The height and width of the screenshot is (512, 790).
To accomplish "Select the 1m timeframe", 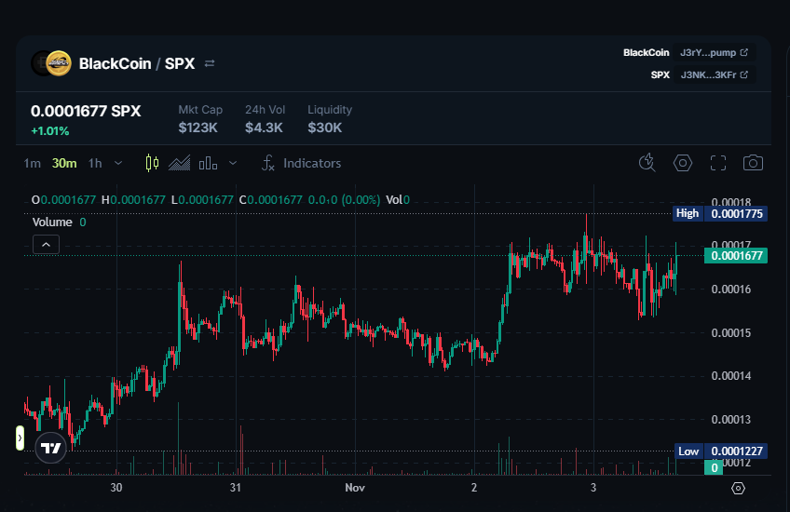I will click(x=33, y=163).
